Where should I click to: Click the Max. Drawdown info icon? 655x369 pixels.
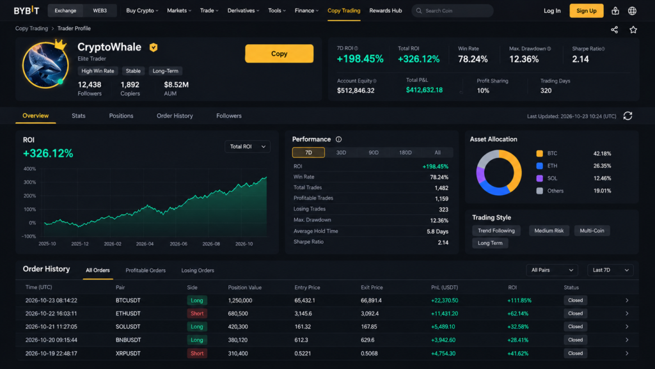tap(548, 49)
